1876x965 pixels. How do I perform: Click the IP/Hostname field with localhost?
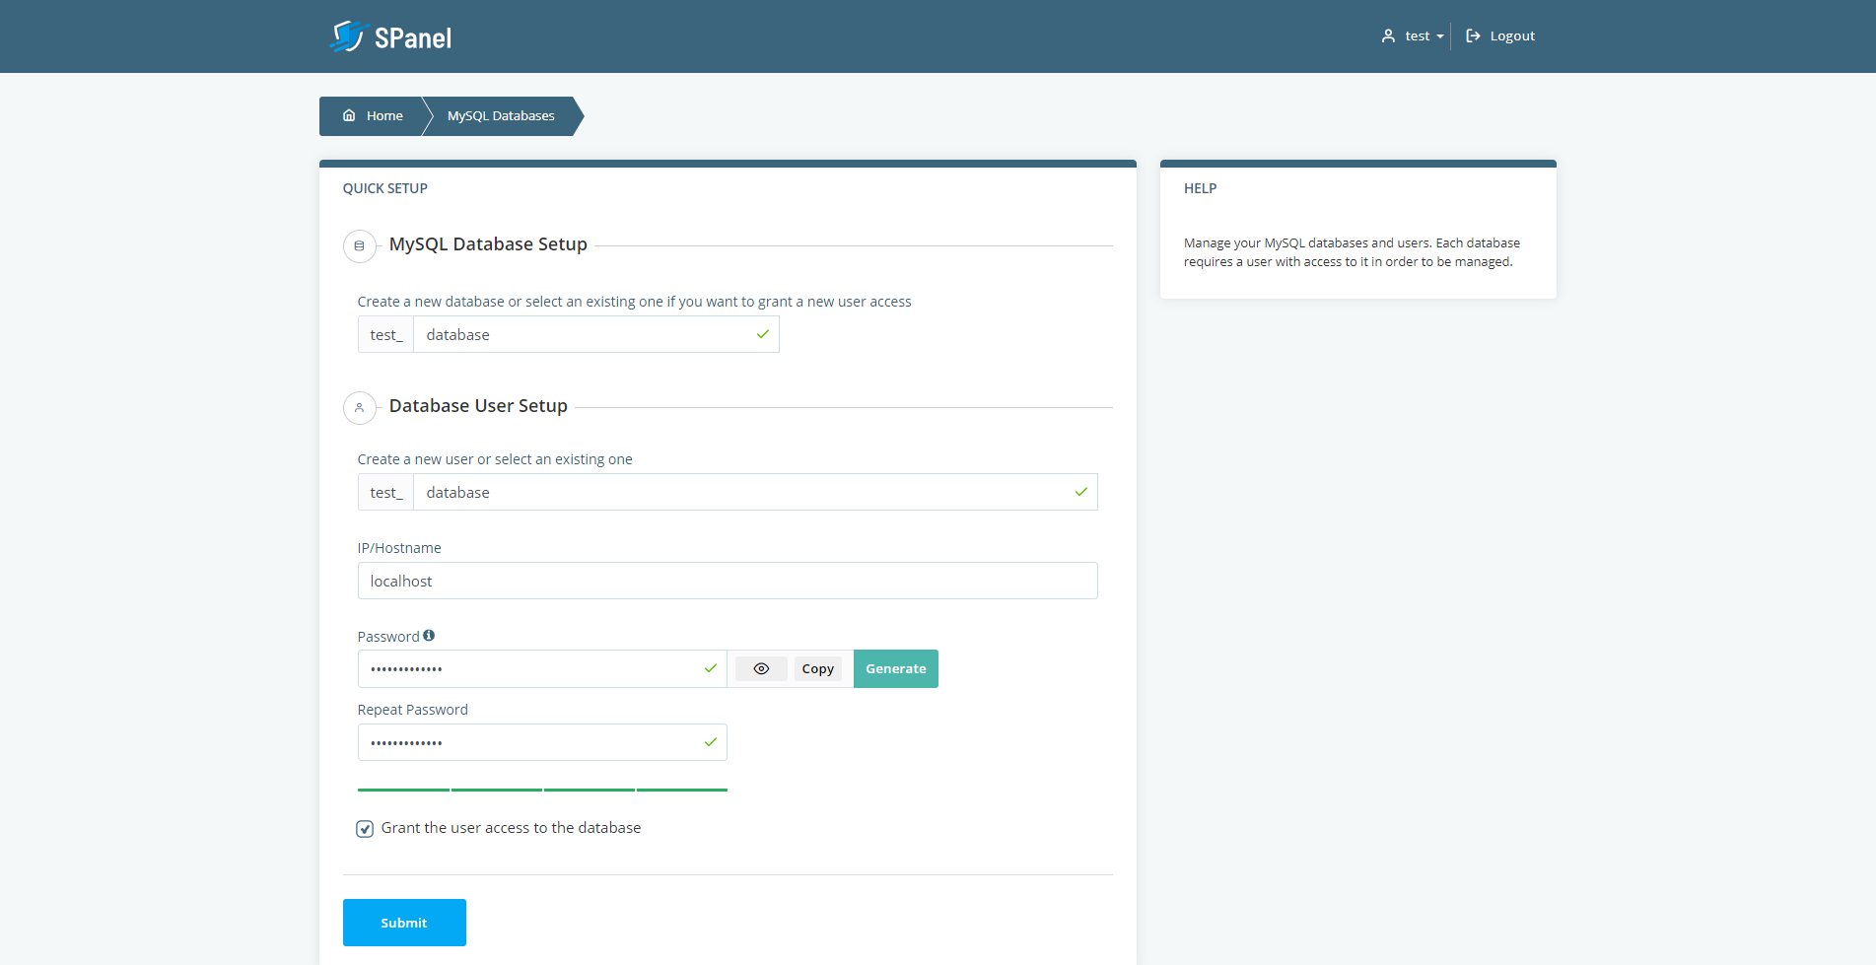click(728, 582)
